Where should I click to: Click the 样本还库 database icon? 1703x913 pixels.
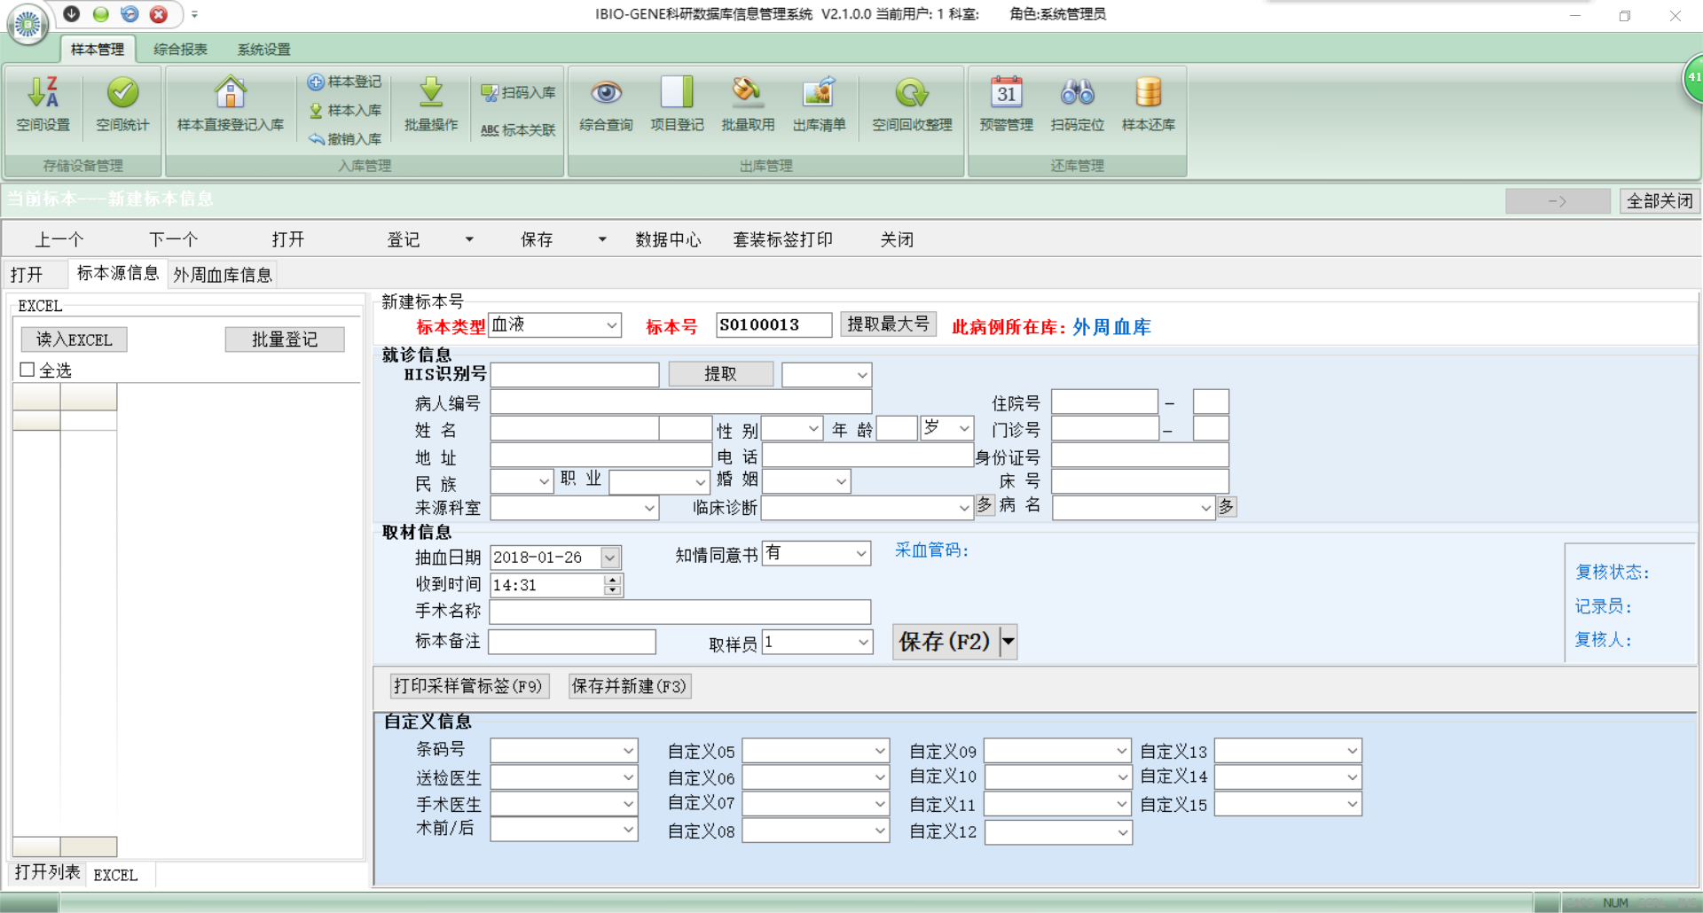(x=1148, y=93)
